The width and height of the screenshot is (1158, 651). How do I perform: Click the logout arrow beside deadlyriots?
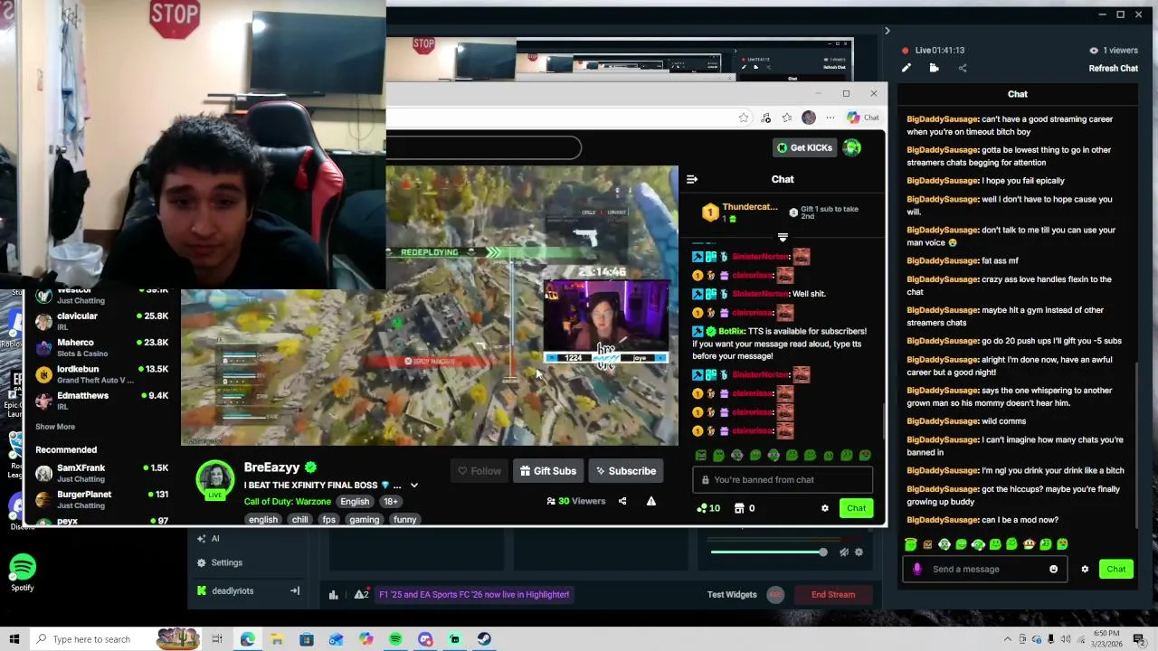(294, 590)
